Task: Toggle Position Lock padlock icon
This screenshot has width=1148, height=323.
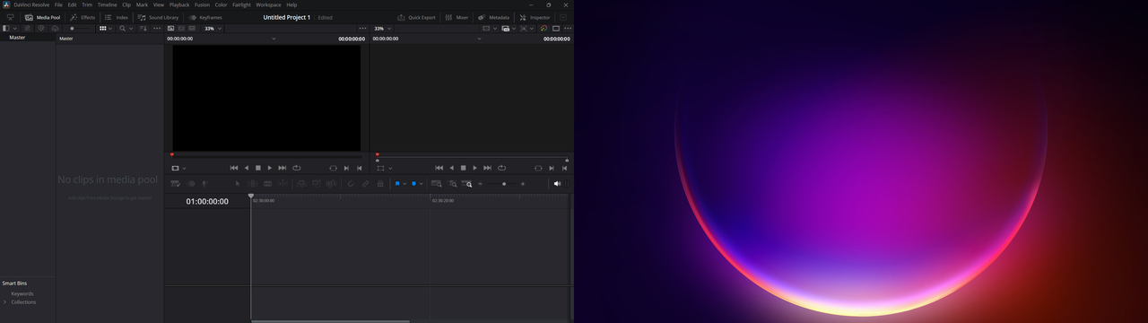Action: pyautogui.click(x=380, y=183)
